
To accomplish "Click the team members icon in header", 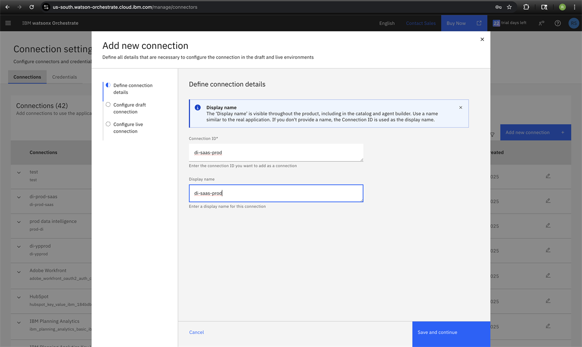I will (x=541, y=23).
